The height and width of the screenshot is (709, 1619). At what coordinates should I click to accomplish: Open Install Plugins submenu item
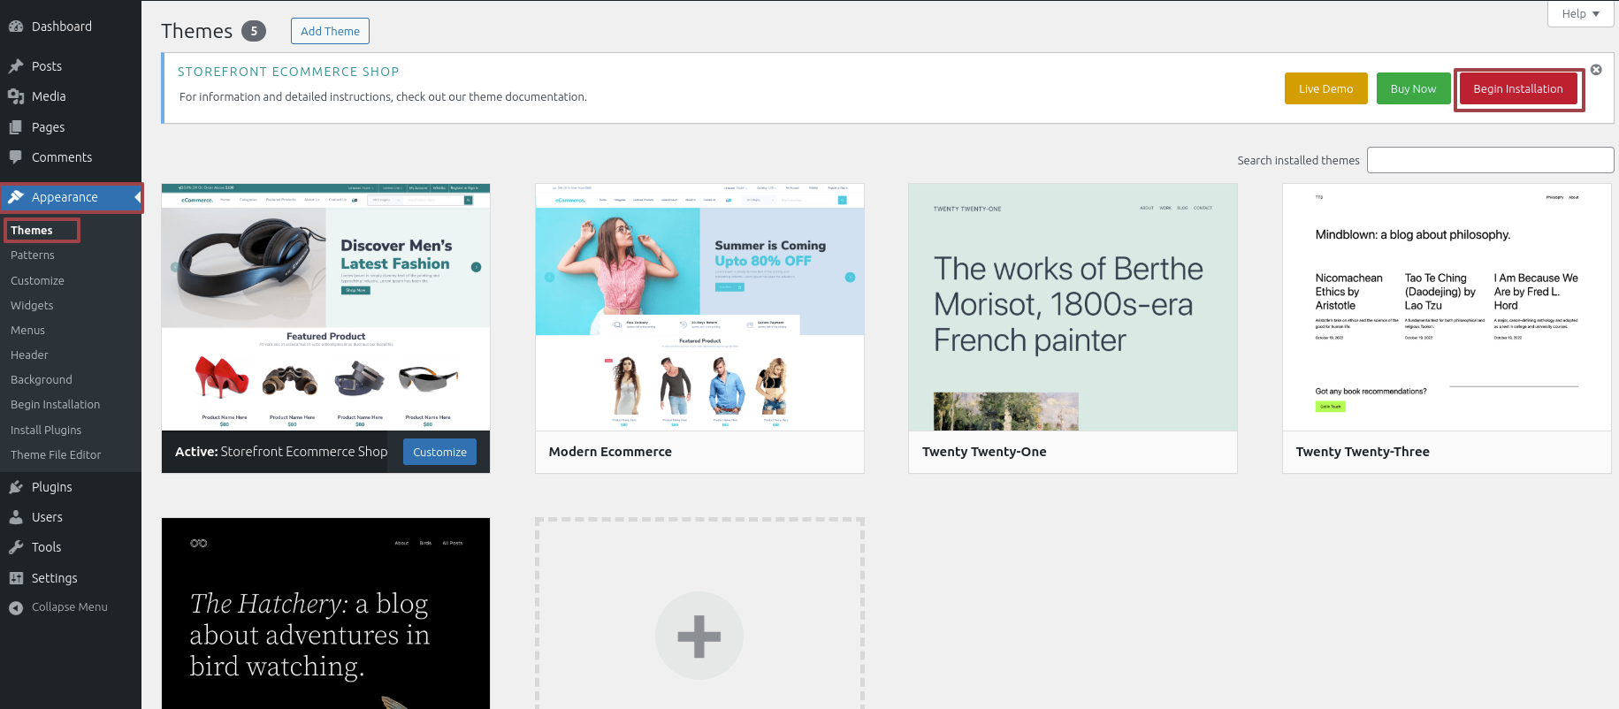(46, 430)
